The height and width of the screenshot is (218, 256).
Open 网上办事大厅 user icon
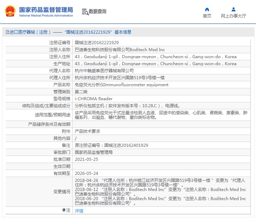point(234,9)
